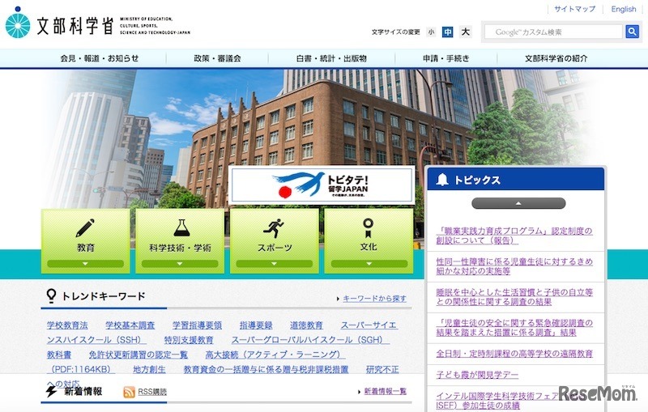Click the トビタテ!留学JAPAN banner
The image size is (648, 412).
tap(322, 185)
